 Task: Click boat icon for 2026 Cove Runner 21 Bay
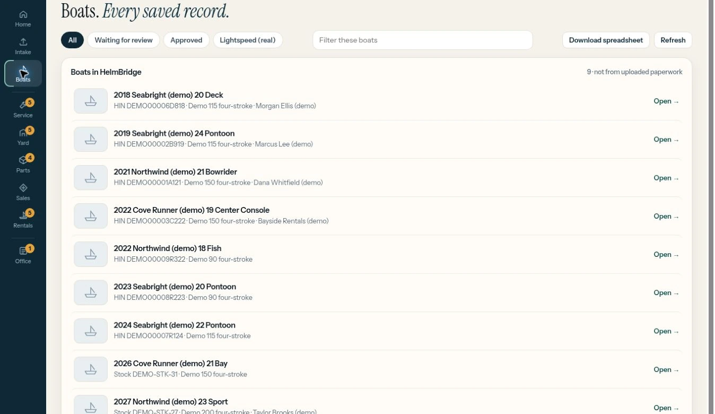(x=91, y=369)
